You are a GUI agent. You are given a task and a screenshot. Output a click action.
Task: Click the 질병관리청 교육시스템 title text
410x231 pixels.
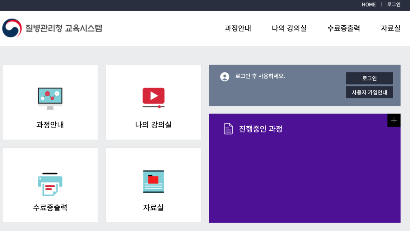pyautogui.click(x=64, y=28)
